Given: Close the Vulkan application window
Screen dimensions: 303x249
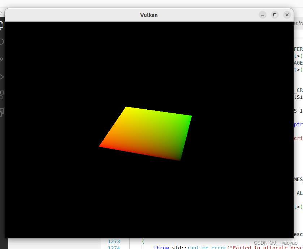Looking at the screenshot, I should pyautogui.click(x=287, y=15).
